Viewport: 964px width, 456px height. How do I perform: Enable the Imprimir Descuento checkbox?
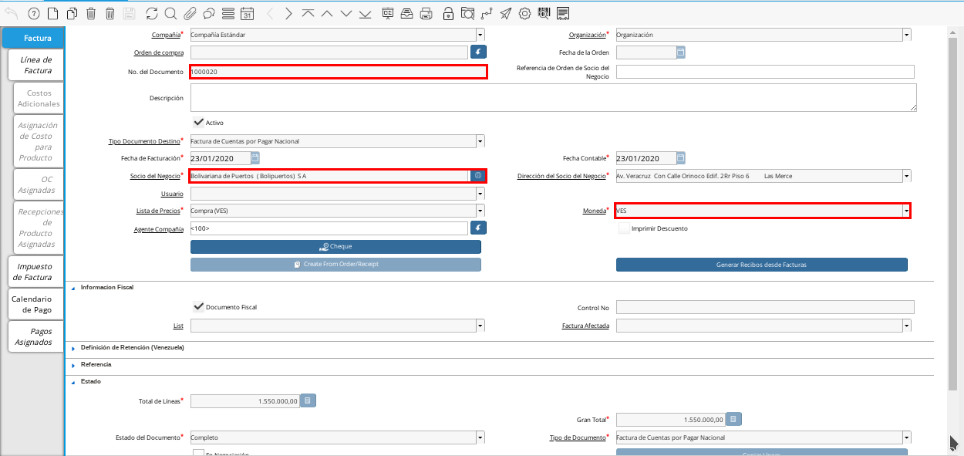tap(623, 228)
